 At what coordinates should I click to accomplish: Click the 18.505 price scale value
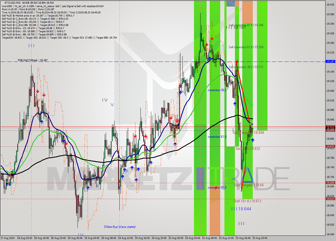tap(330, 224)
